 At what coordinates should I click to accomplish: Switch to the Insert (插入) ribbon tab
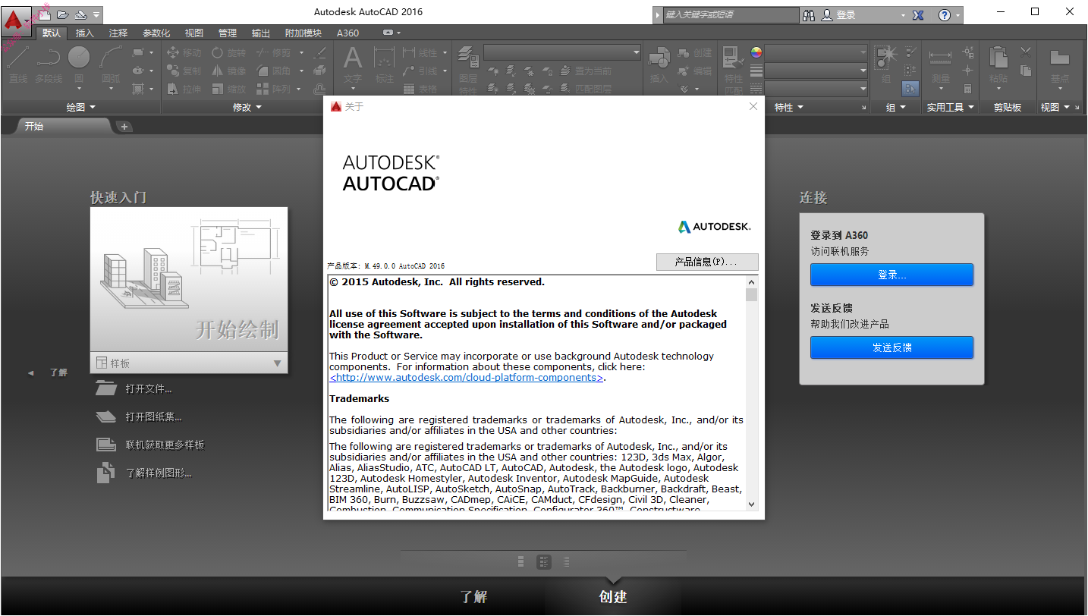85,33
